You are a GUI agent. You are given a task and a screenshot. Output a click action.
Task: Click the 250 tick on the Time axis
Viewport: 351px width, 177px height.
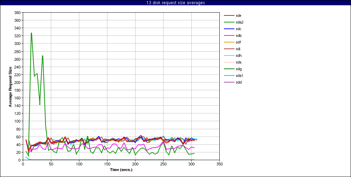point(164,164)
